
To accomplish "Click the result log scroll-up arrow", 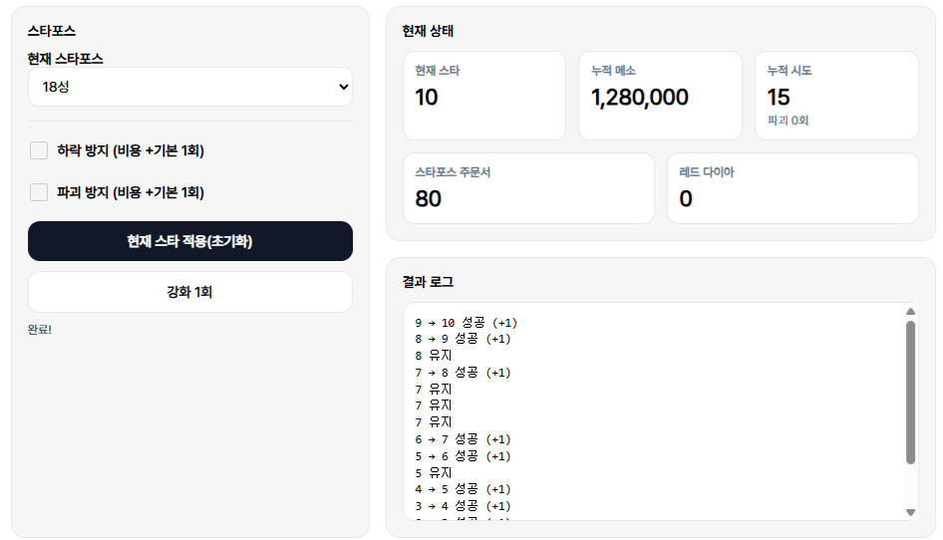I will pyautogui.click(x=910, y=312).
